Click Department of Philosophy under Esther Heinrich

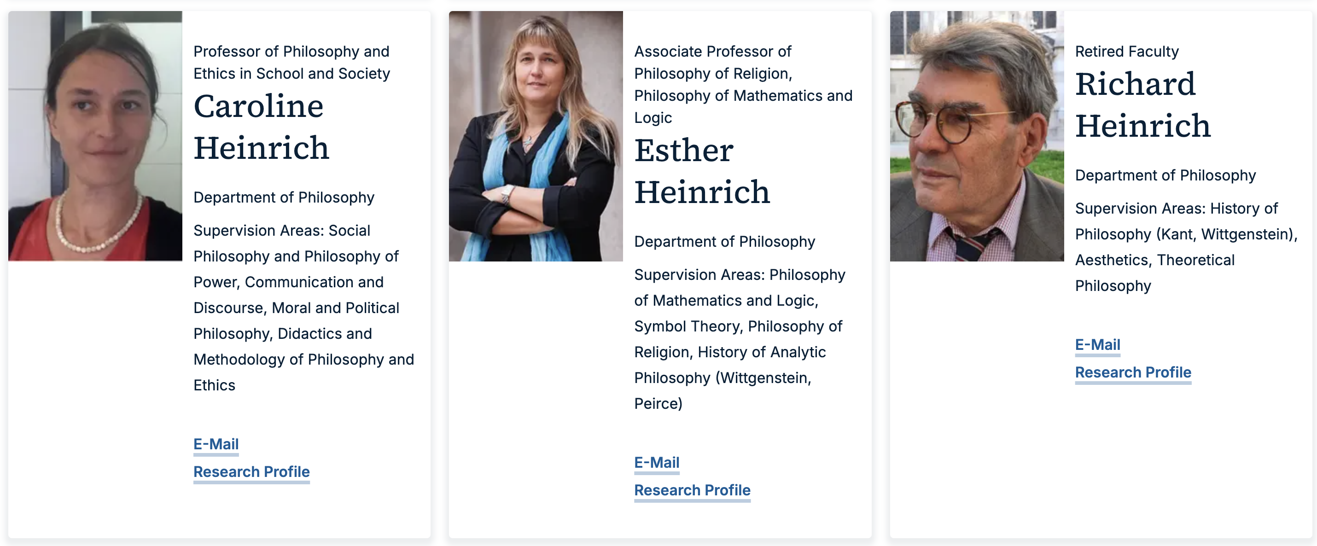(x=724, y=241)
